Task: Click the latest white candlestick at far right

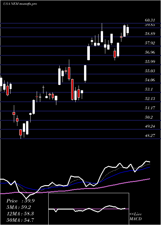Action: [128, 30]
